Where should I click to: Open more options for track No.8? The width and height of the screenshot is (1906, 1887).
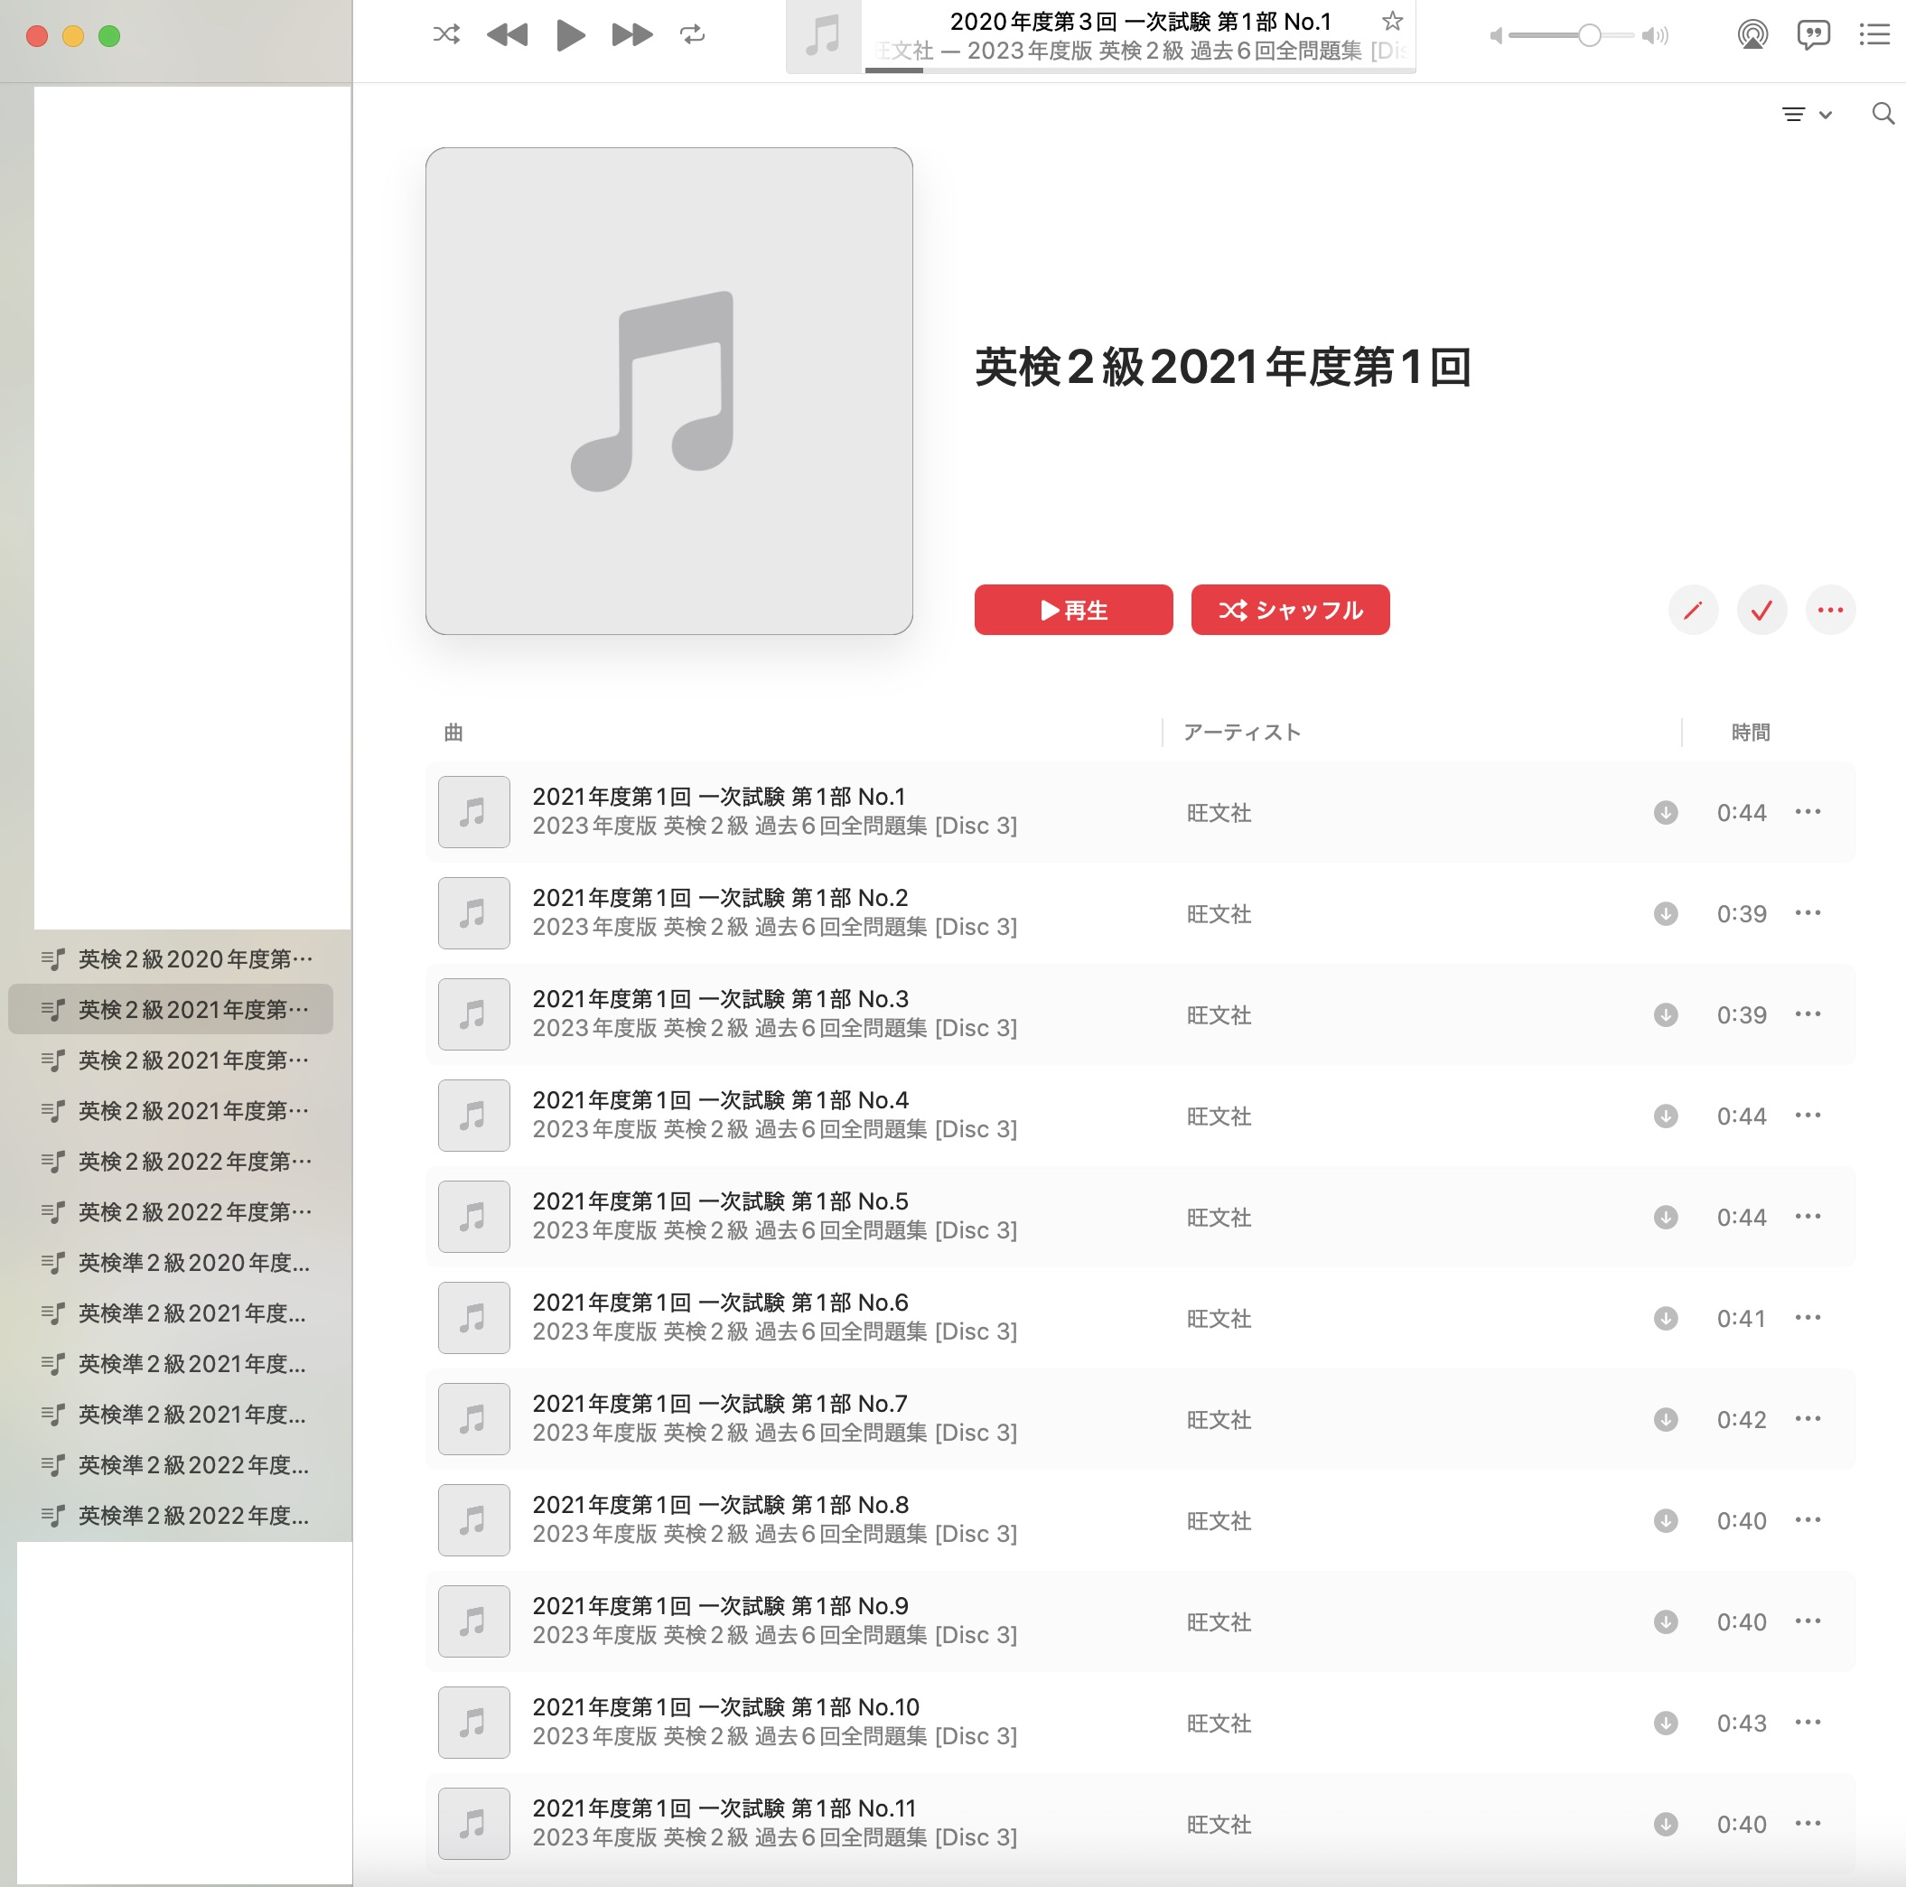click(1808, 1519)
